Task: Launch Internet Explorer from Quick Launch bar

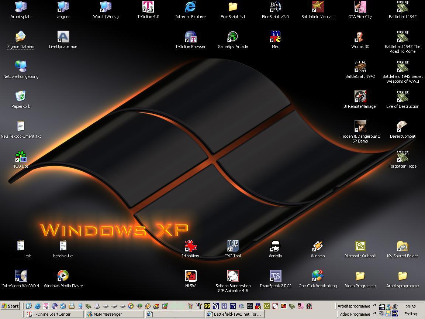Action: (x=37, y=306)
